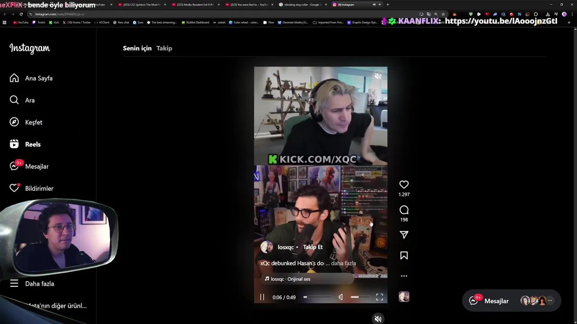The height and width of the screenshot is (324, 577).
Task: Seek on the video progress bar
Action: pos(317,297)
